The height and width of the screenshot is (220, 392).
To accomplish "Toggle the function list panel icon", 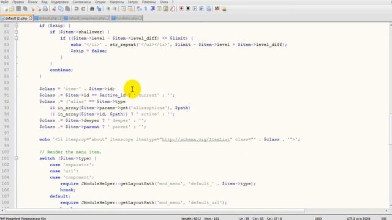I will pyautogui.click(x=172, y=9).
